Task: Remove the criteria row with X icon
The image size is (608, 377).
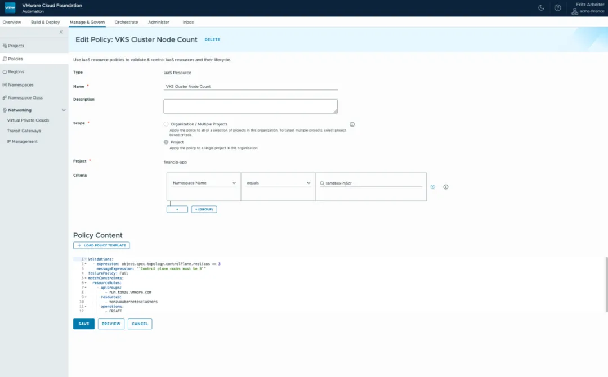Action: click(433, 187)
